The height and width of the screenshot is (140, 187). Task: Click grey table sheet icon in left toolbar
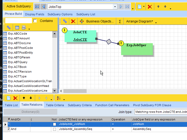coord(24,28)
